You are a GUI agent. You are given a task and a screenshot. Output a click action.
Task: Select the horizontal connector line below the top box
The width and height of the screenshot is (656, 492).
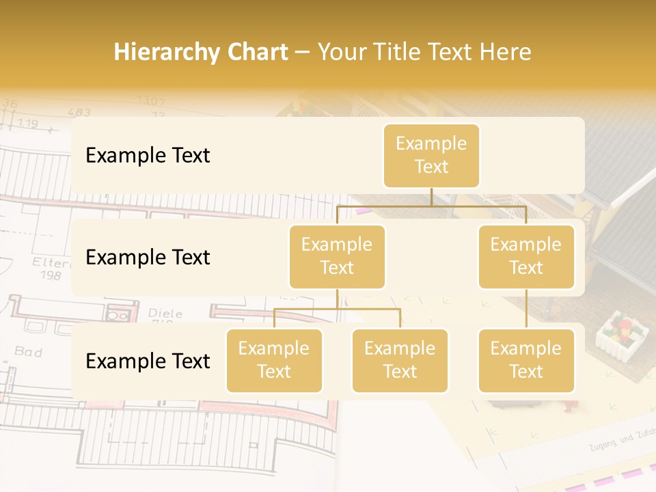pos(431,205)
